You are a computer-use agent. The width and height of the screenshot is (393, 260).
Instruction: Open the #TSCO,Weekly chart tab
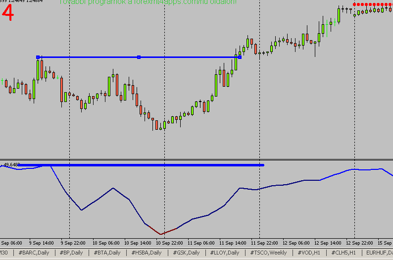268,253
